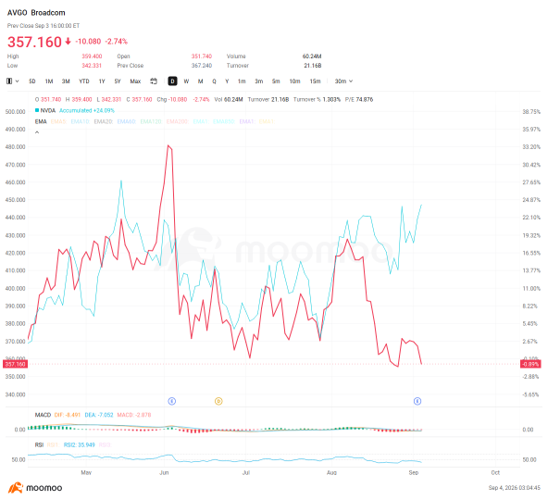This screenshot has width=548, height=500.
Task: Choose the 10m interval
Action: click(294, 81)
